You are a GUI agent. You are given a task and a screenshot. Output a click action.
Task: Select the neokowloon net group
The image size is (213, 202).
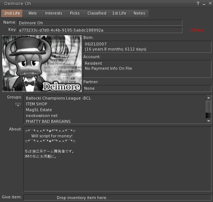coord(42,116)
